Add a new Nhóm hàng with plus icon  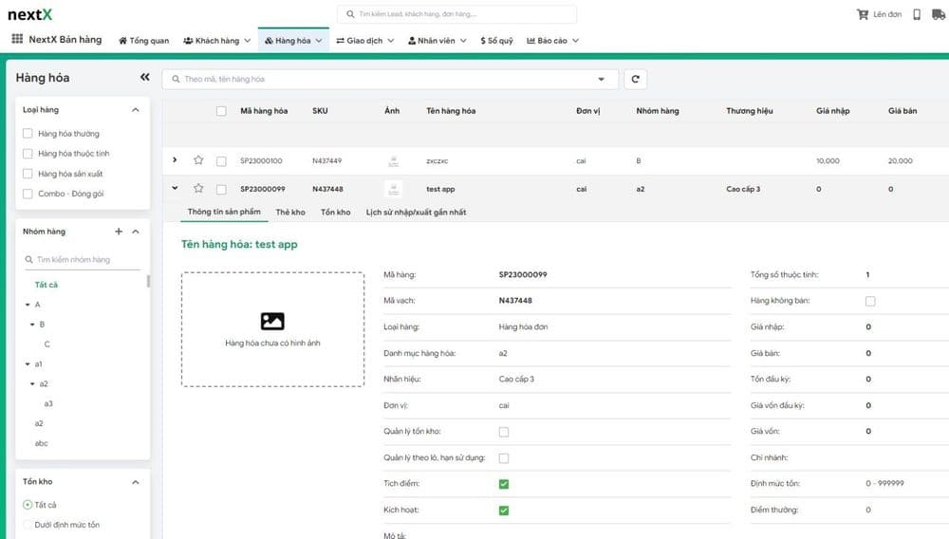119,232
